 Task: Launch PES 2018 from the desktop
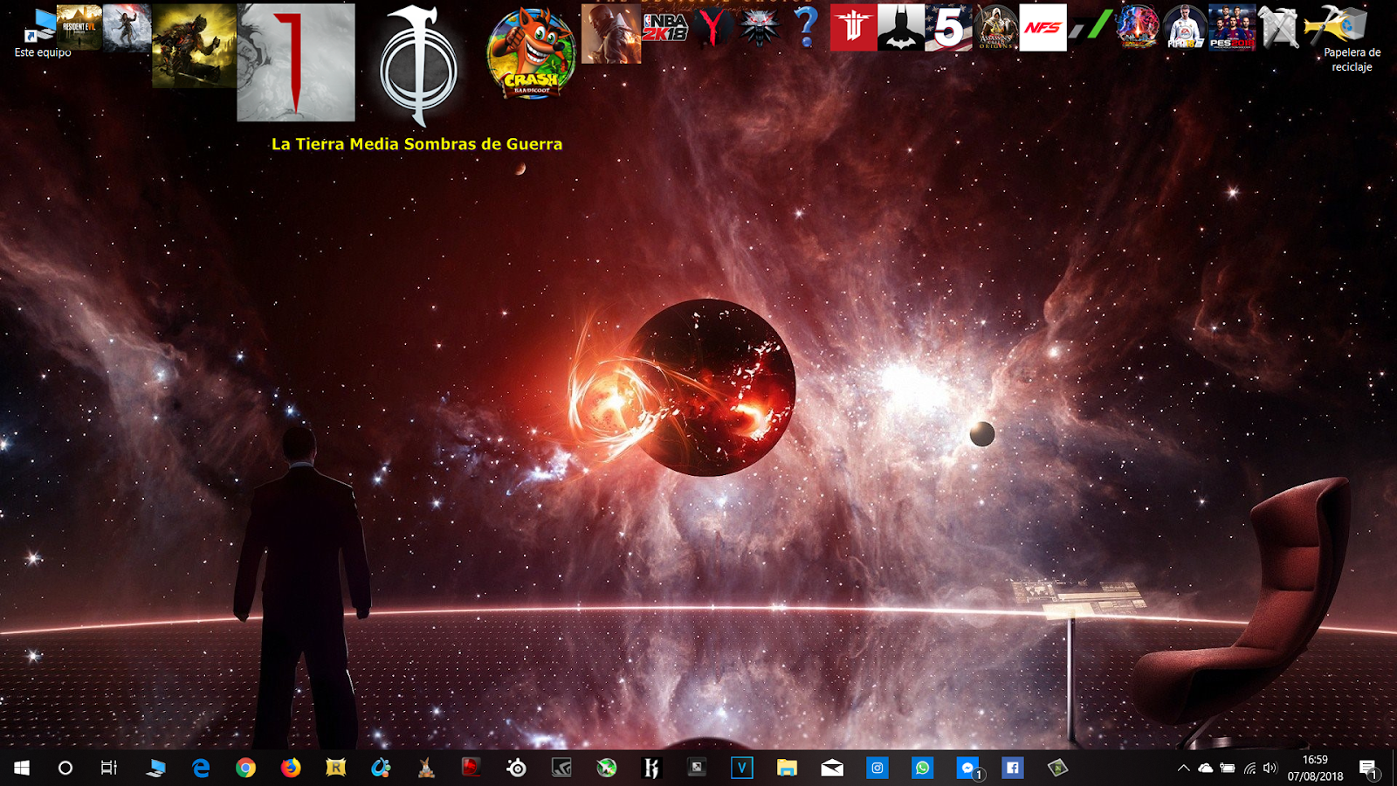click(1232, 27)
